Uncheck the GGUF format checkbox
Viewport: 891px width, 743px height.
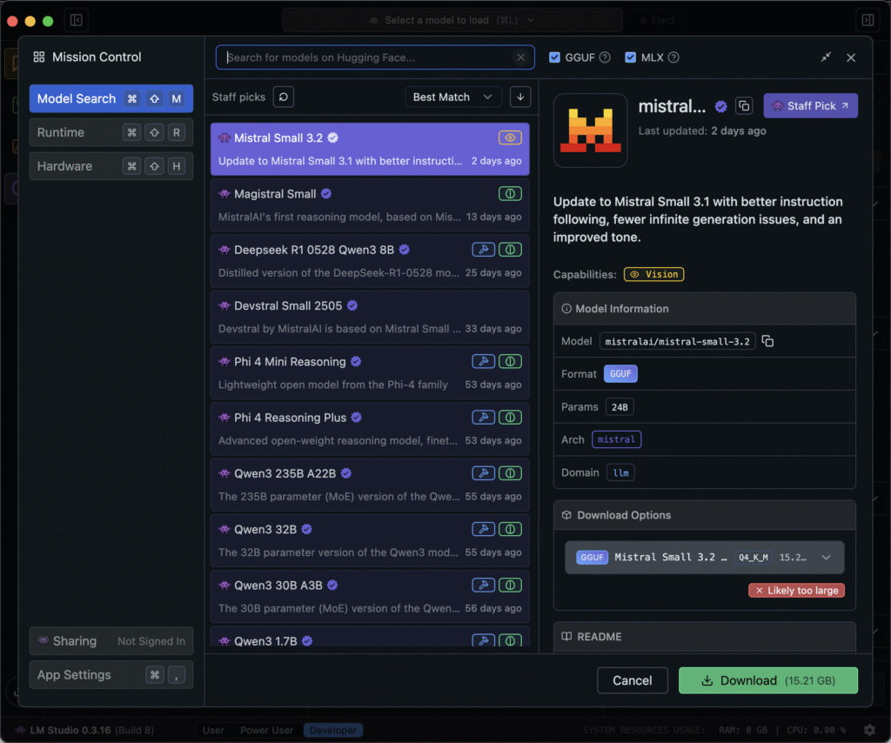coord(554,57)
